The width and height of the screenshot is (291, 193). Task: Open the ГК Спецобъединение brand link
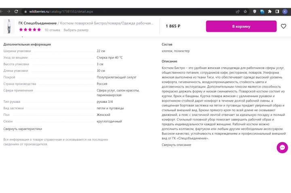point(38,23)
